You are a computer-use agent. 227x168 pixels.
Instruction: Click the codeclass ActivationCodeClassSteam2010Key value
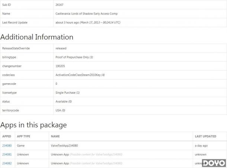point(80,75)
